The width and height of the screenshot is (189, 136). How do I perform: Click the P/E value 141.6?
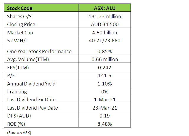(105, 75)
